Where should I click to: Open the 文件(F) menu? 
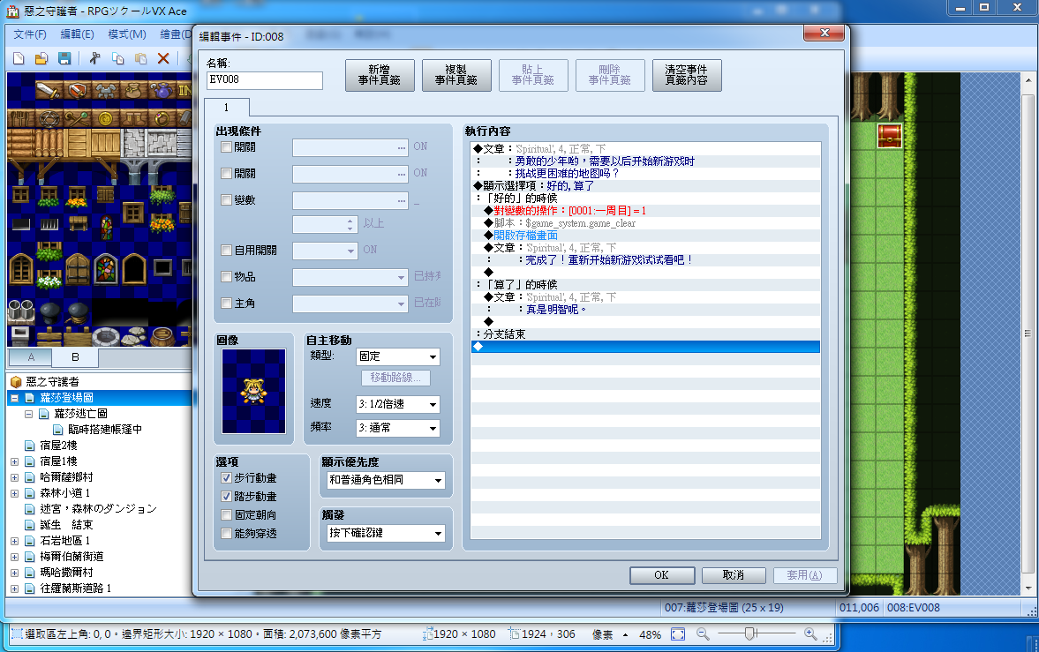point(30,34)
